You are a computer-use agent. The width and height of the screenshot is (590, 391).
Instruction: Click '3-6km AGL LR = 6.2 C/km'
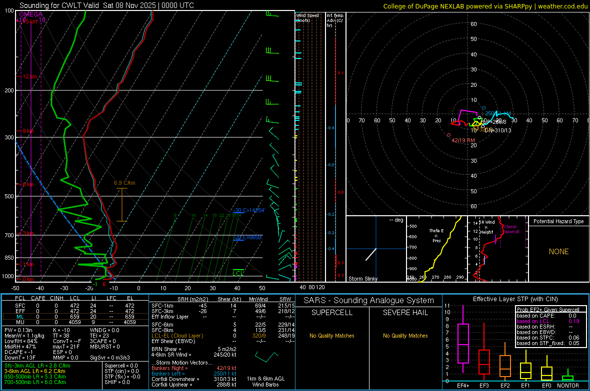tap(34, 371)
